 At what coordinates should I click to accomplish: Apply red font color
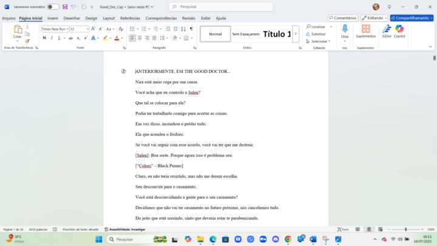[117, 38]
